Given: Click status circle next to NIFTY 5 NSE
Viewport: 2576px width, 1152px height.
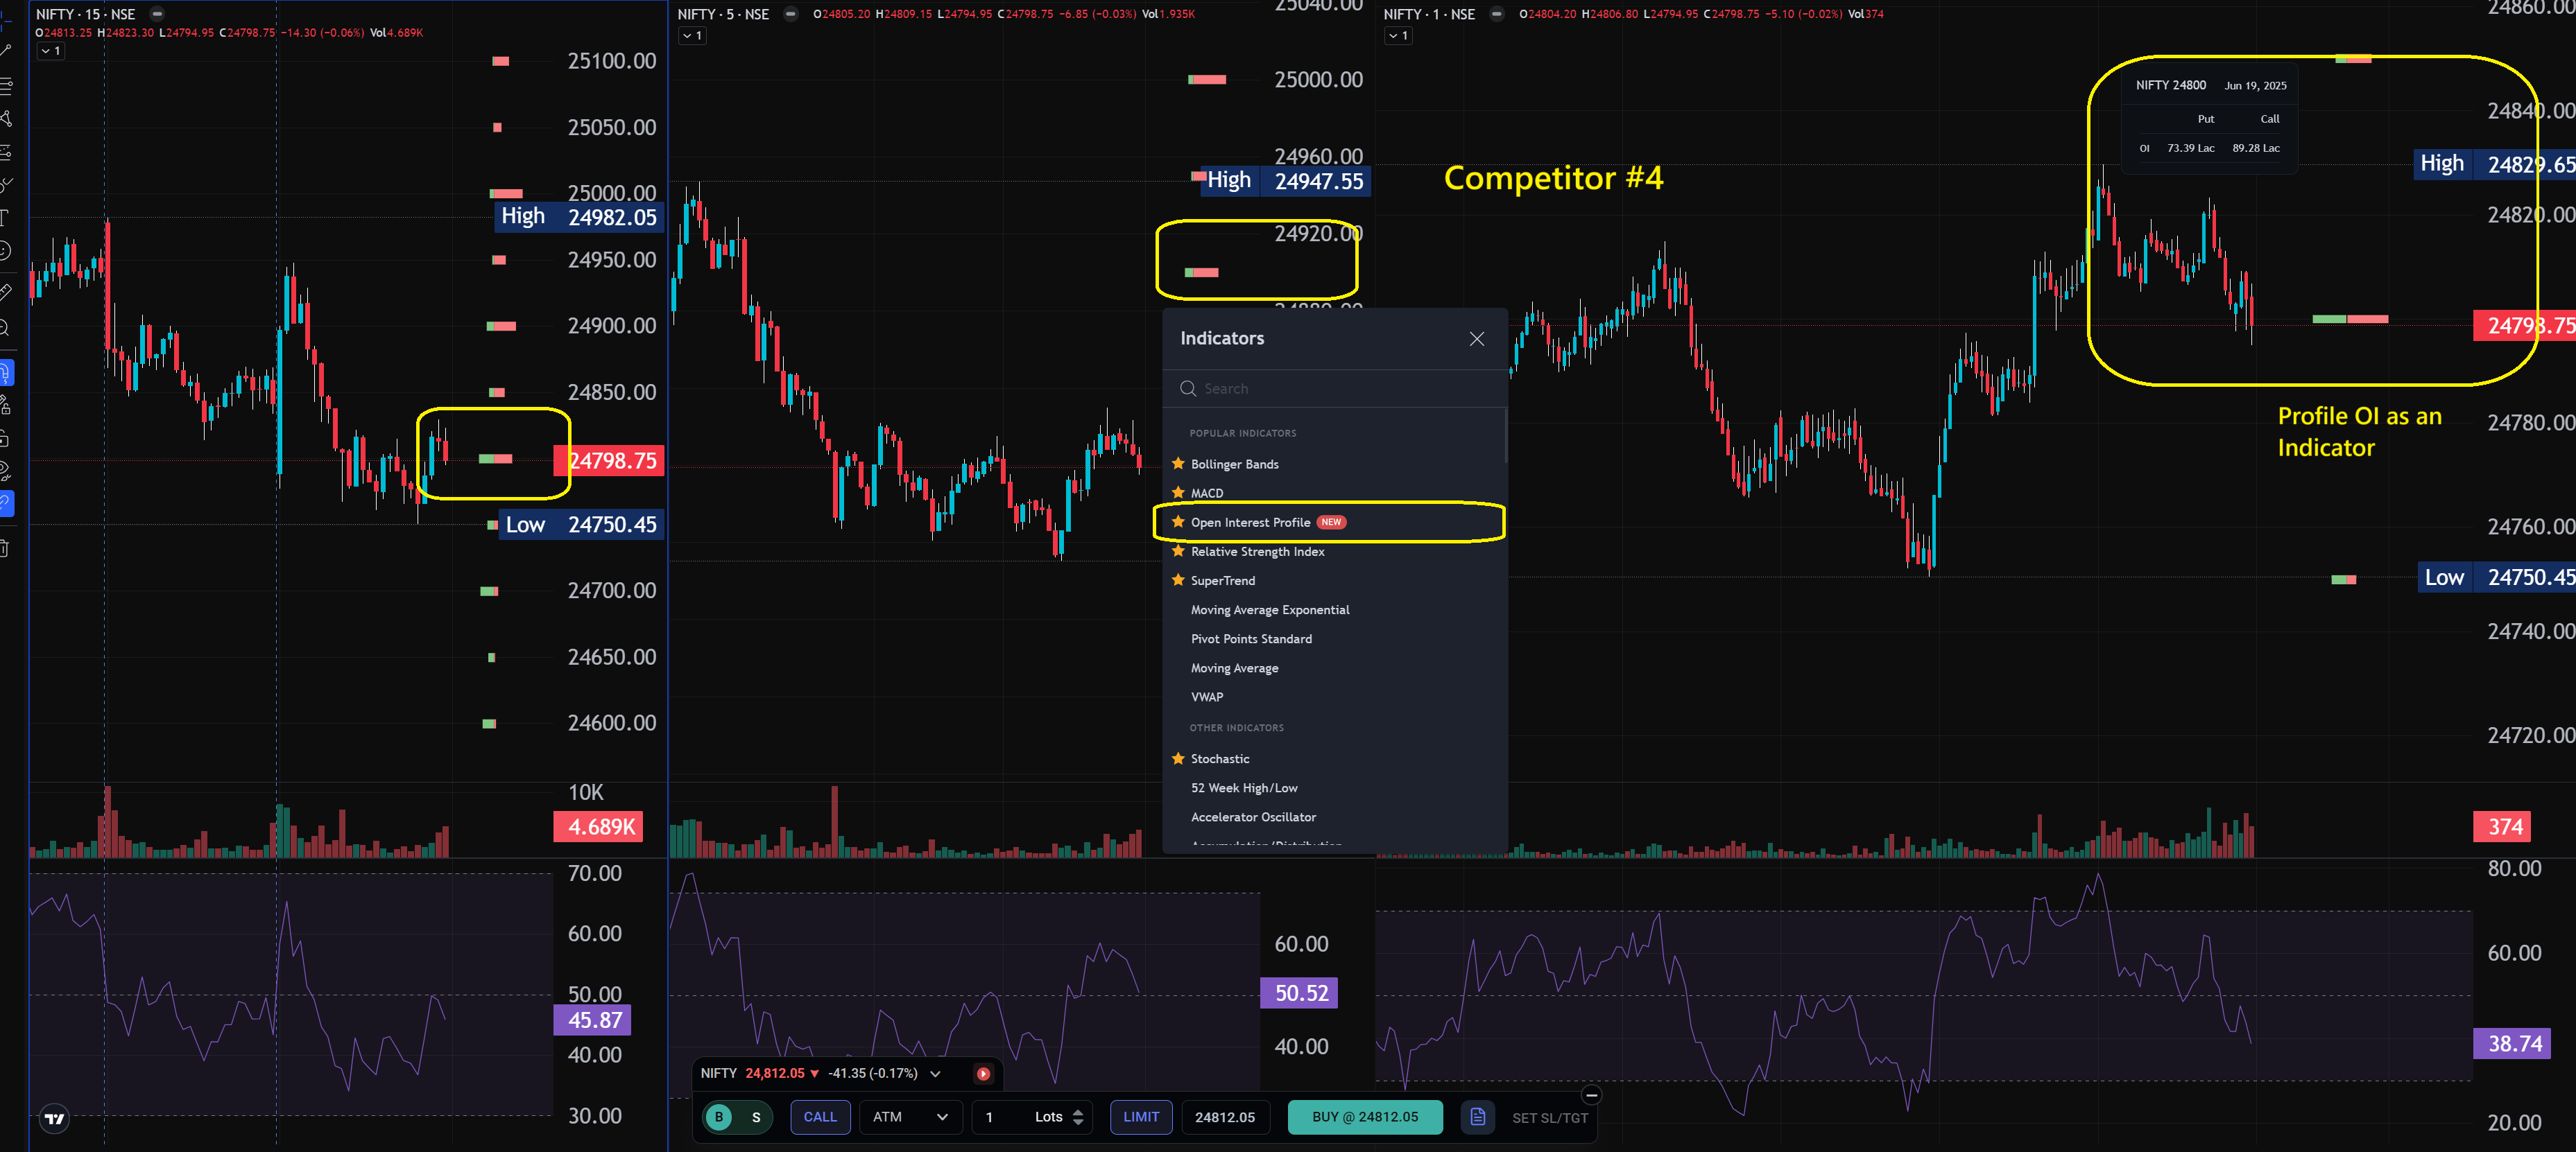Looking at the screenshot, I should 791,14.
